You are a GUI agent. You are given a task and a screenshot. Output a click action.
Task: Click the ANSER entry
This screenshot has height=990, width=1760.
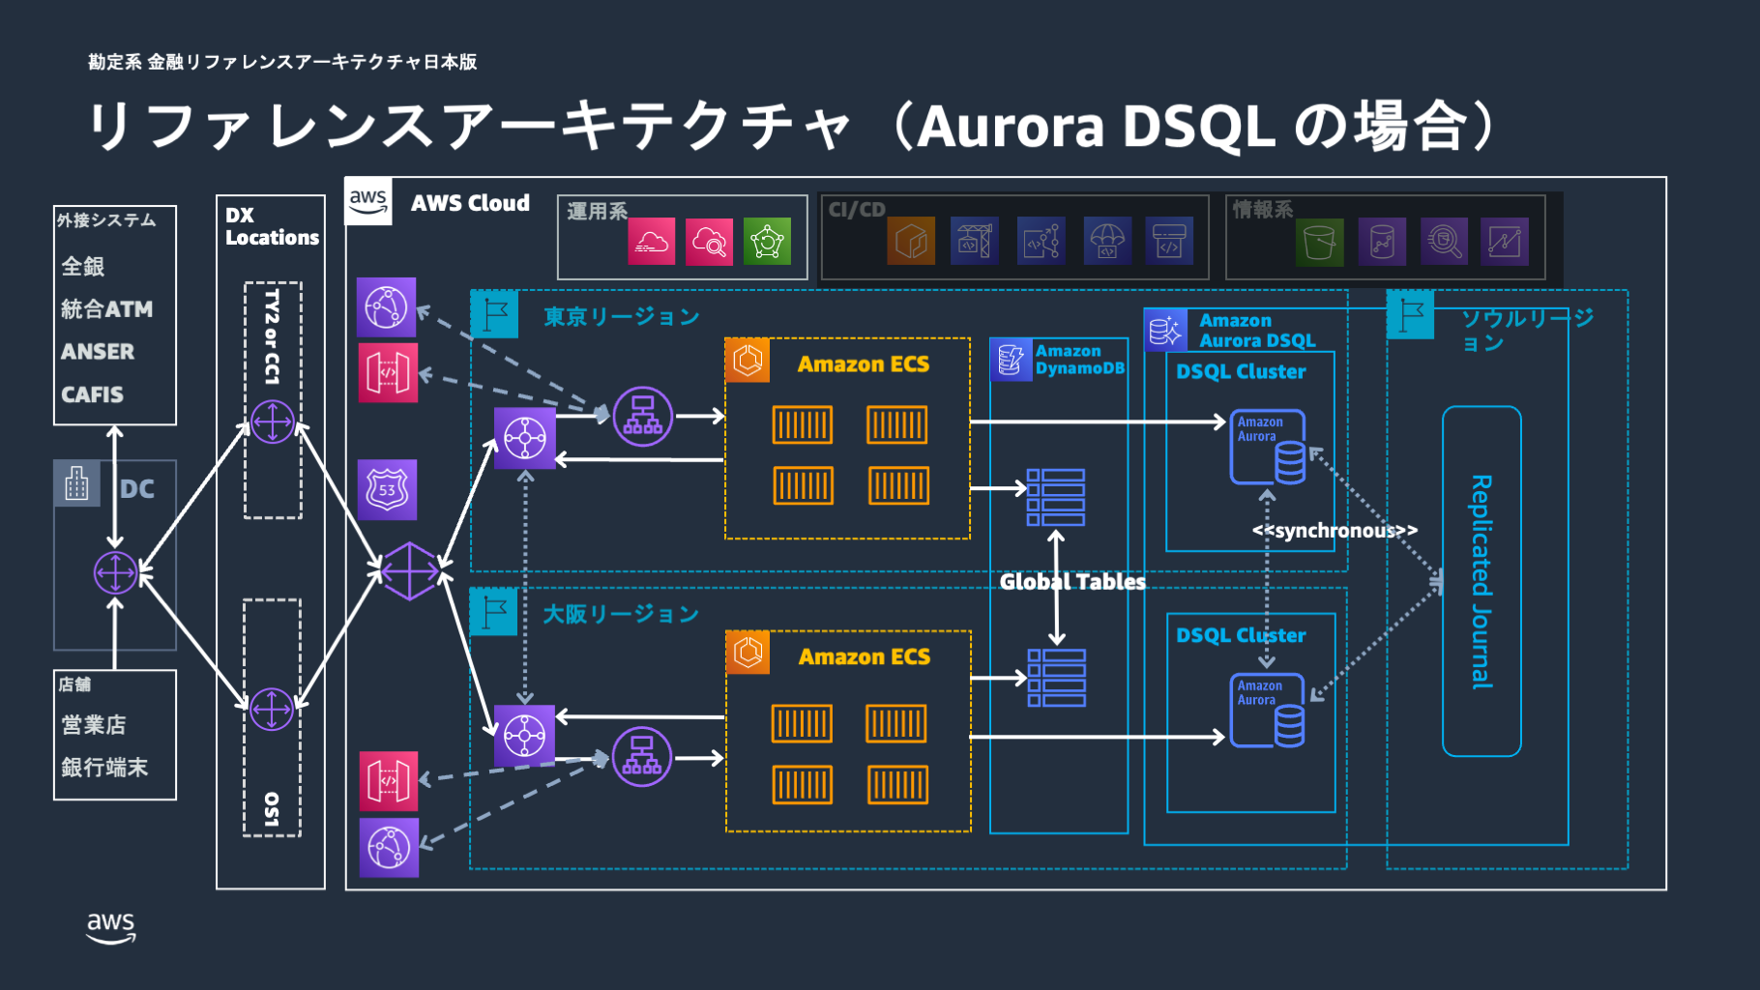click(x=98, y=352)
